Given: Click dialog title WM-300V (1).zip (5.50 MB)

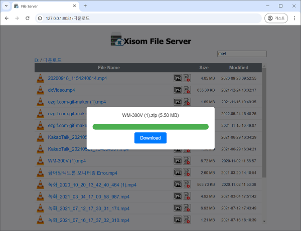Looking at the screenshot, I should 150,115.
